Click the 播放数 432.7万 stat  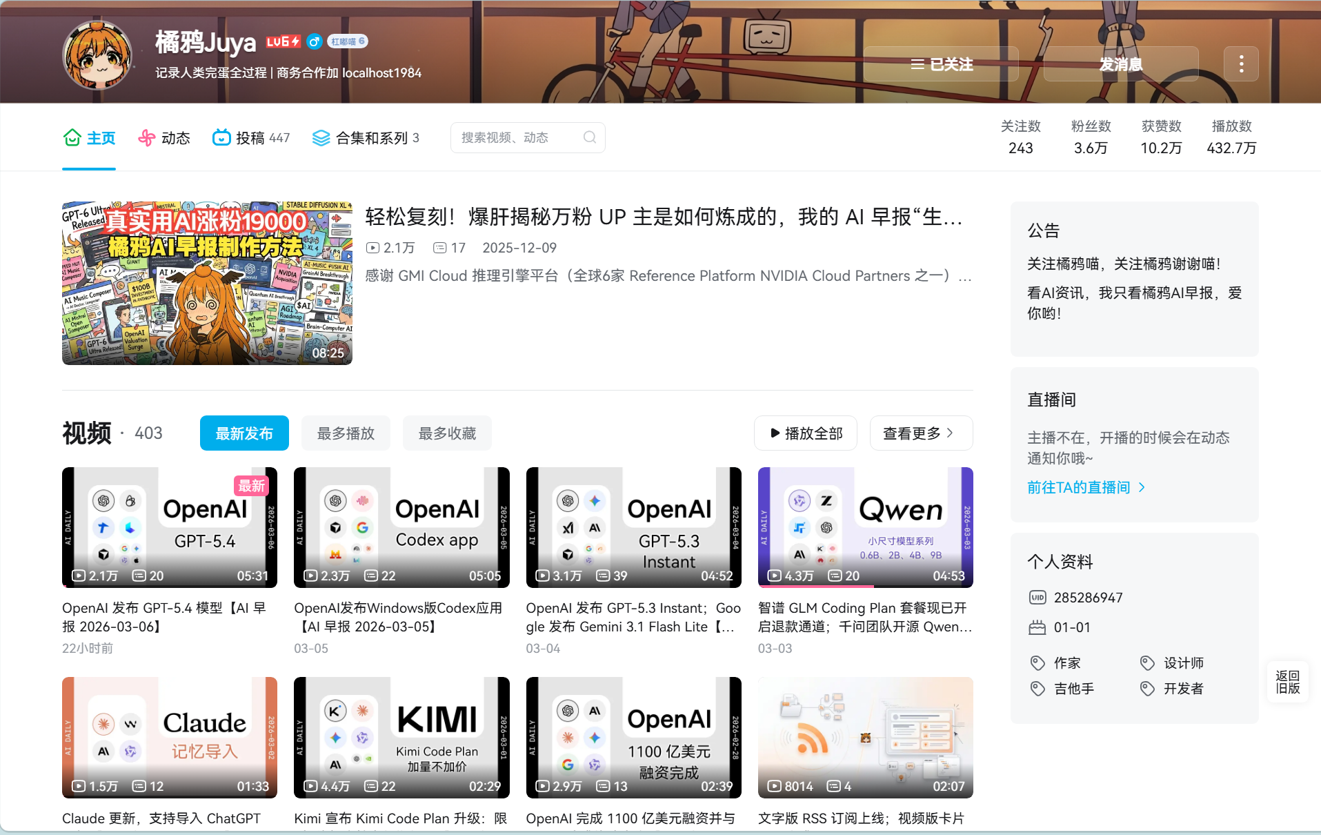point(1231,137)
